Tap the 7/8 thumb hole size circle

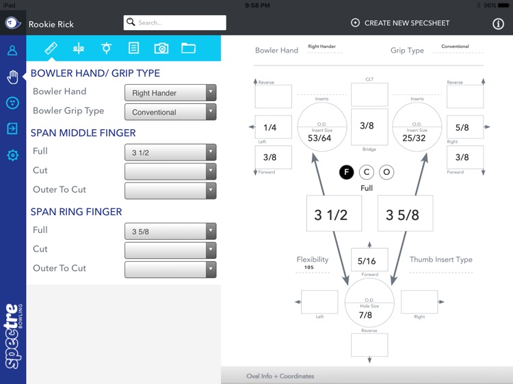point(369,303)
